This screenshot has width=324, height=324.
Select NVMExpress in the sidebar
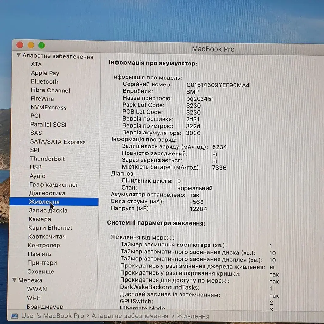pyautogui.click(x=48, y=108)
